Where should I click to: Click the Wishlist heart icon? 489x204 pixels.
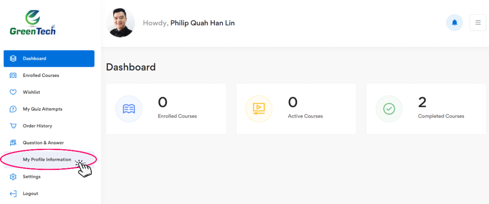(13, 92)
